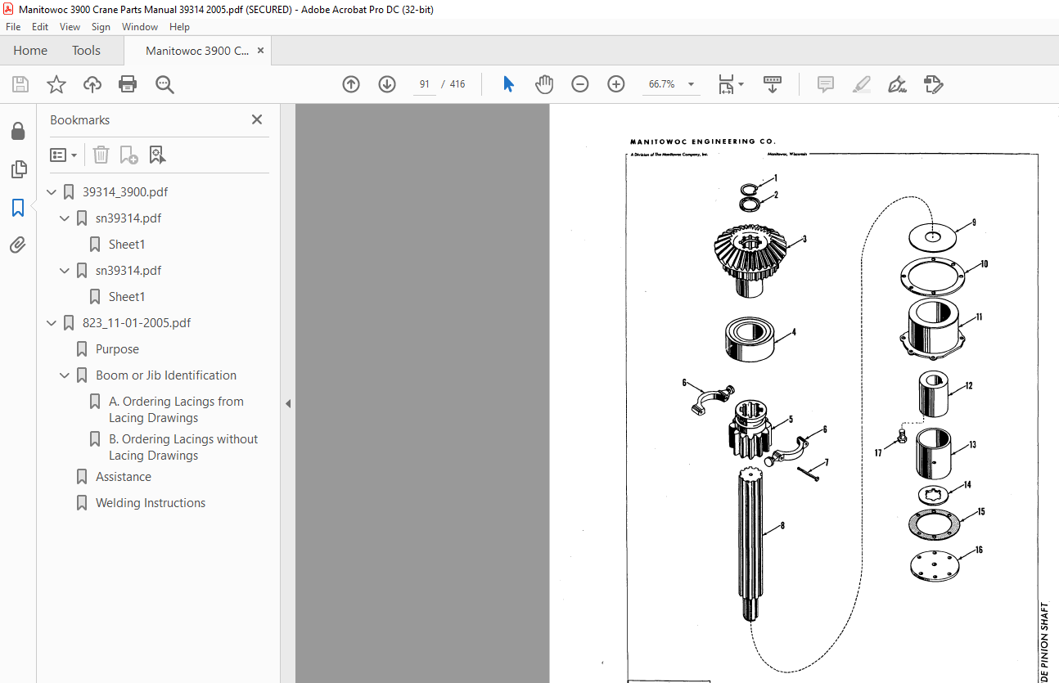Click the stamp tool icon
This screenshot has height=683, width=1059.
(933, 84)
